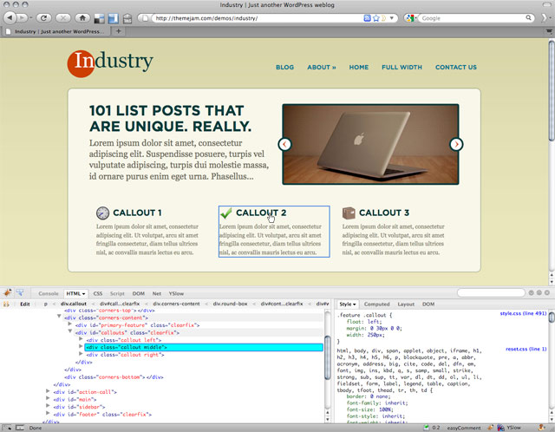Viewport: 555px width, 432px height.
Task: Select div.round-box in the breadcrumb path
Action: [230, 304]
